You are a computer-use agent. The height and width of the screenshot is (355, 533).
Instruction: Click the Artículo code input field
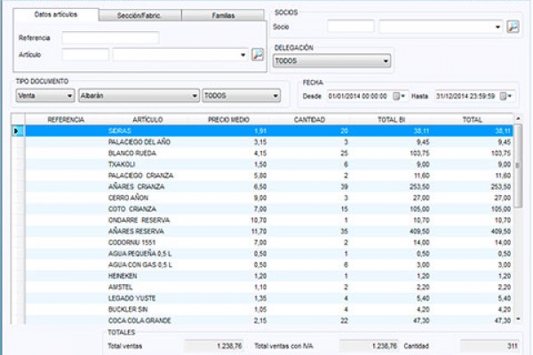point(85,55)
